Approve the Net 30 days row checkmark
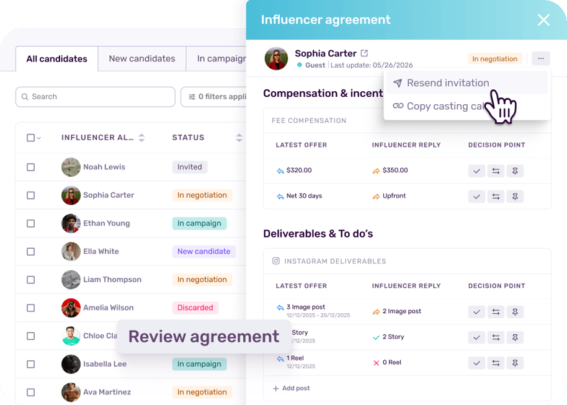 (x=476, y=197)
